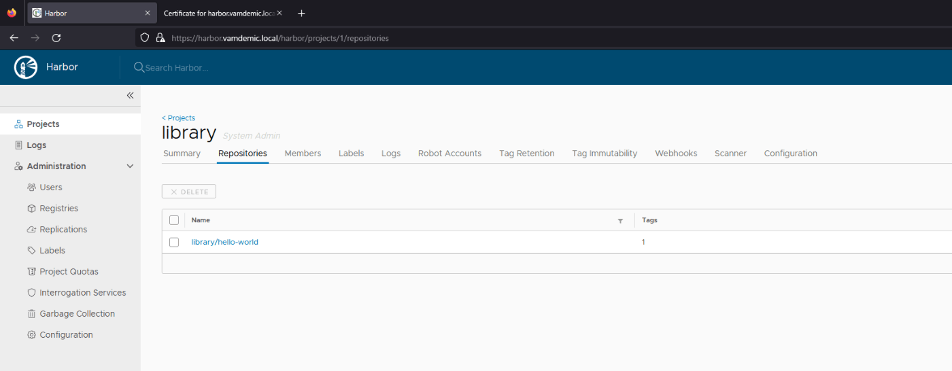952x371 pixels.
Task: Open the project Configuration tab
Action: click(791, 154)
